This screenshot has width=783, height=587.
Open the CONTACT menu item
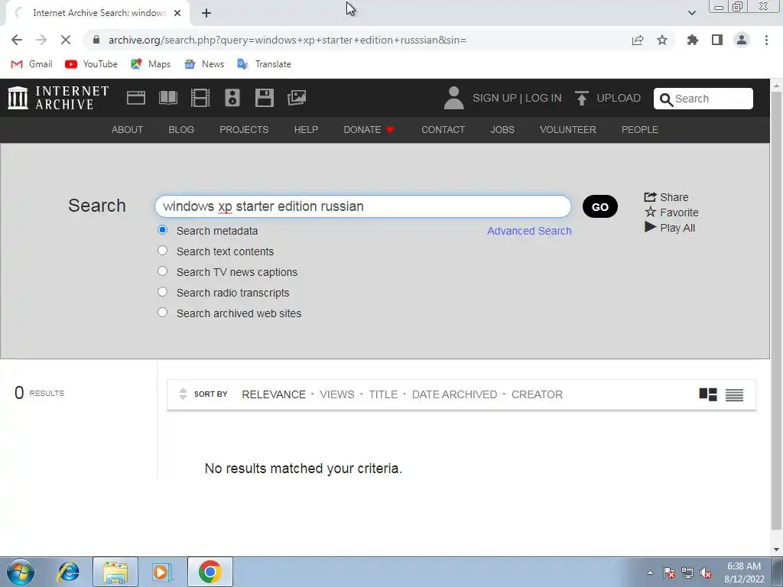(443, 130)
